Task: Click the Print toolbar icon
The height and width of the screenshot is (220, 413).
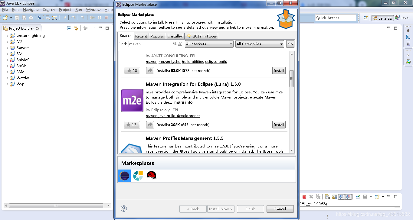Action: 31,18
